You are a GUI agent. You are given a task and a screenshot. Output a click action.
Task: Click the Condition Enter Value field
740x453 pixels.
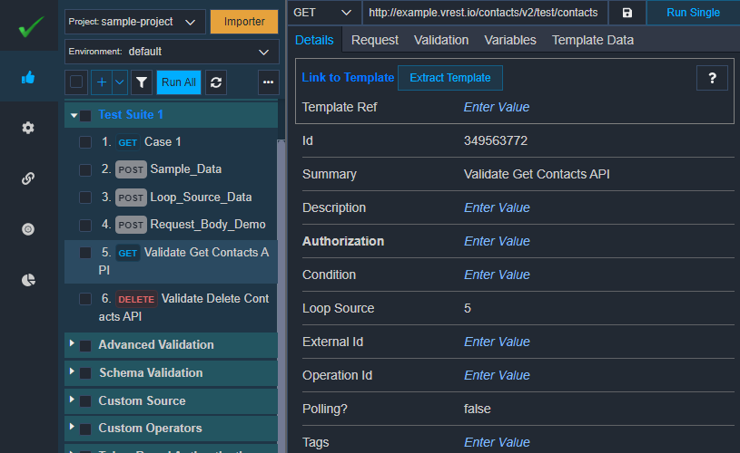tap(497, 275)
